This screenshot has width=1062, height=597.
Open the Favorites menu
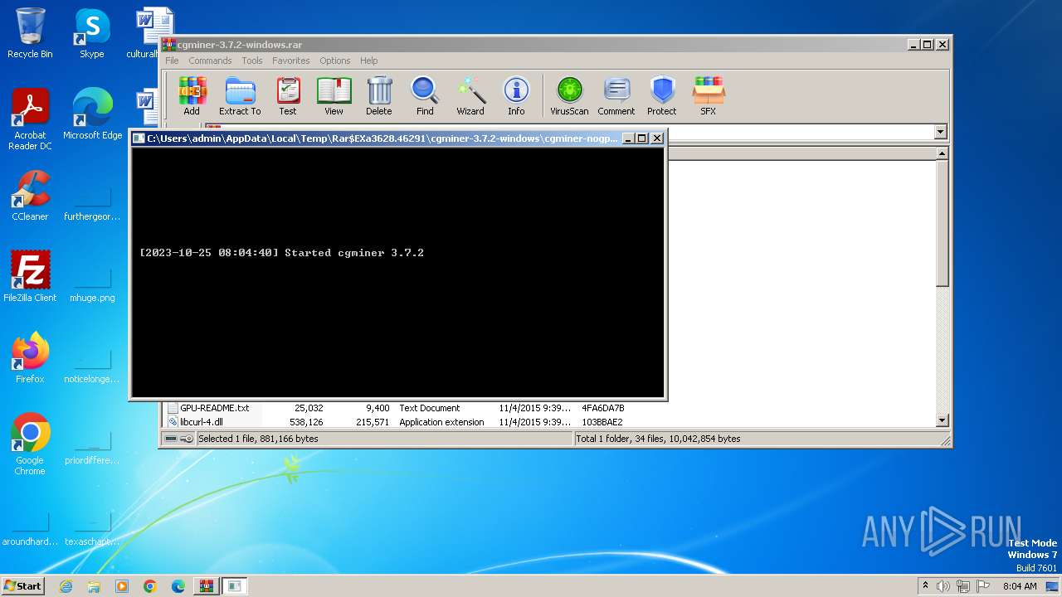pos(291,61)
